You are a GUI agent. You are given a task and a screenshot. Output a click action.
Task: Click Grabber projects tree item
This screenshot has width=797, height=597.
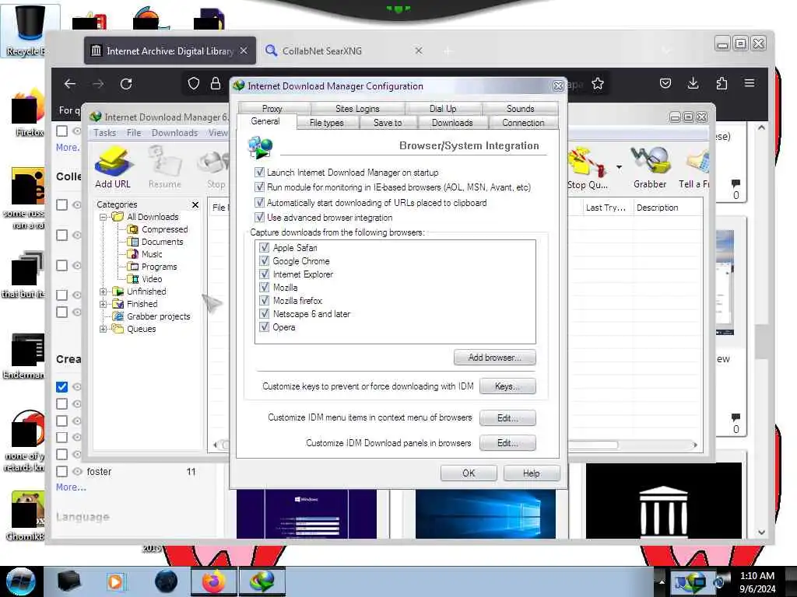tap(158, 317)
